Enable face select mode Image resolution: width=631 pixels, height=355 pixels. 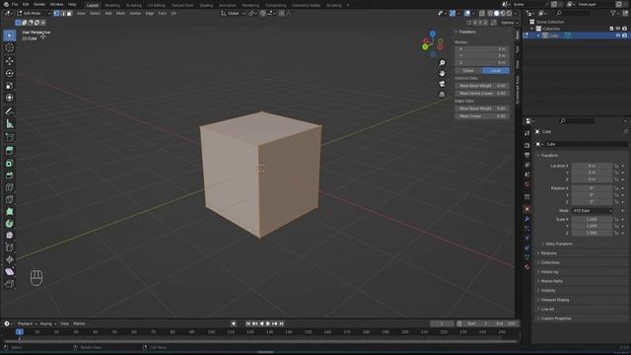(x=69, y=13)
